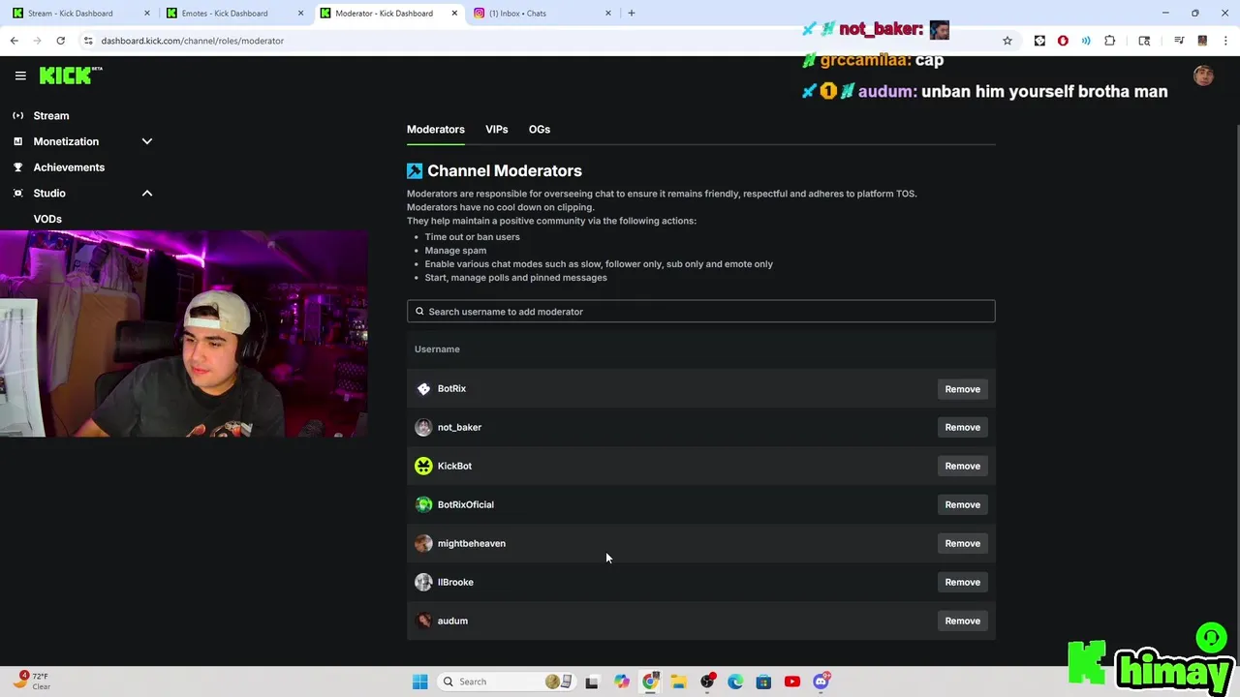Image resolution: width=1240 pixels, height=697 pixels.
Task: Open the Chrome profile avatar in the browser toolbar
Action: click(x=1202, y=41)
